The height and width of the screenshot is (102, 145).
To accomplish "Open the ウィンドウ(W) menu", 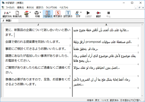I will 51,7.
